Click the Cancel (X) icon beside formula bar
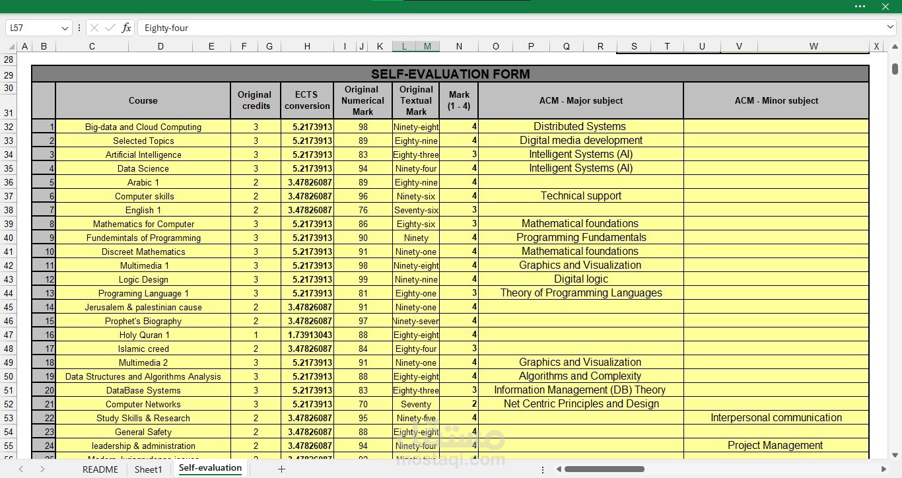Screen dimensions: 902x478 click(x=94, y=28)
